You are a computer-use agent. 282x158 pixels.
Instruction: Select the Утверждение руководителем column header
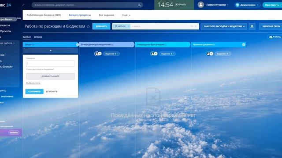[x=106, y=45]
